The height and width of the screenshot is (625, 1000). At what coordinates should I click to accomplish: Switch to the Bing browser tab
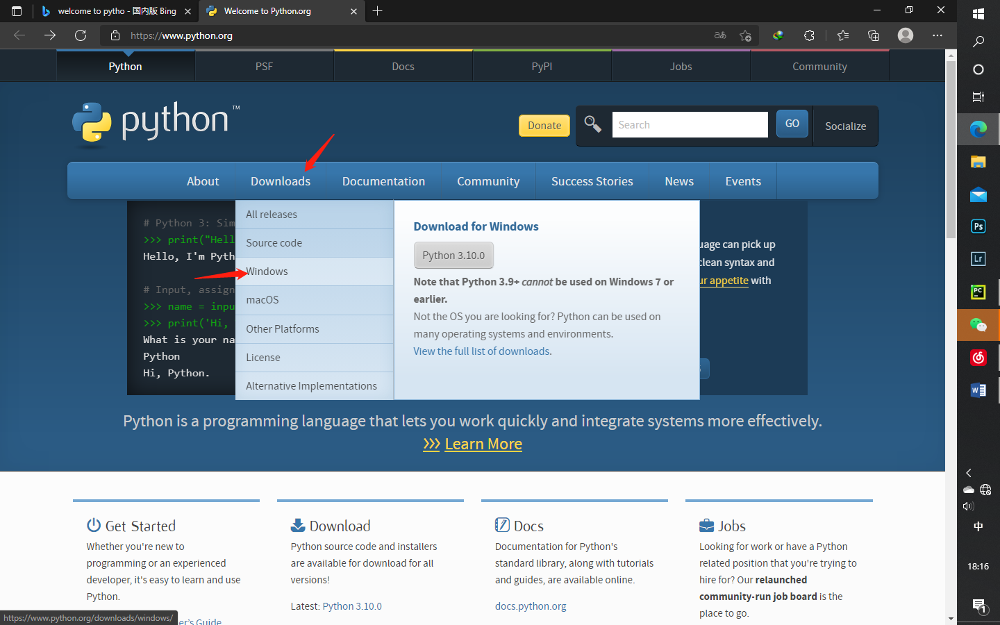click(111, 11)
